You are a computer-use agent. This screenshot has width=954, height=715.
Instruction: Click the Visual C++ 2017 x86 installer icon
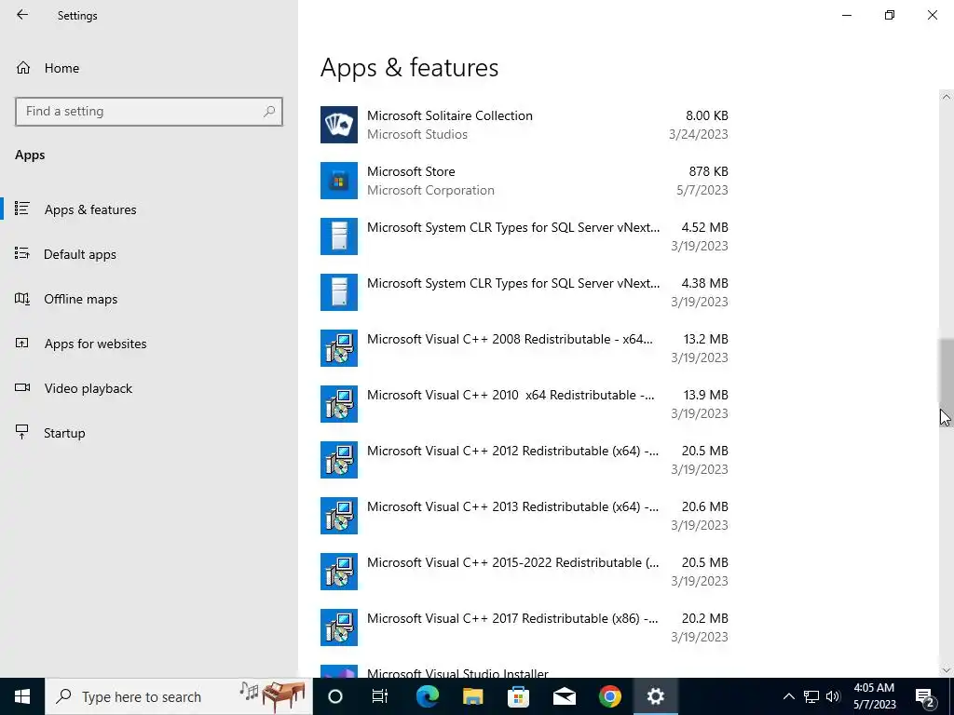pyautogui.click(x=339, y=628)
